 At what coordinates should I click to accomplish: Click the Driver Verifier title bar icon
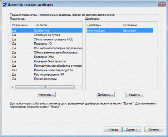pyautogui.click(x=5, y=5)
